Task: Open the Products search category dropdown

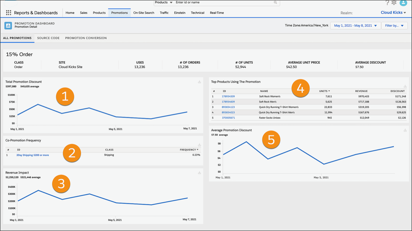Action: (163, 3)
